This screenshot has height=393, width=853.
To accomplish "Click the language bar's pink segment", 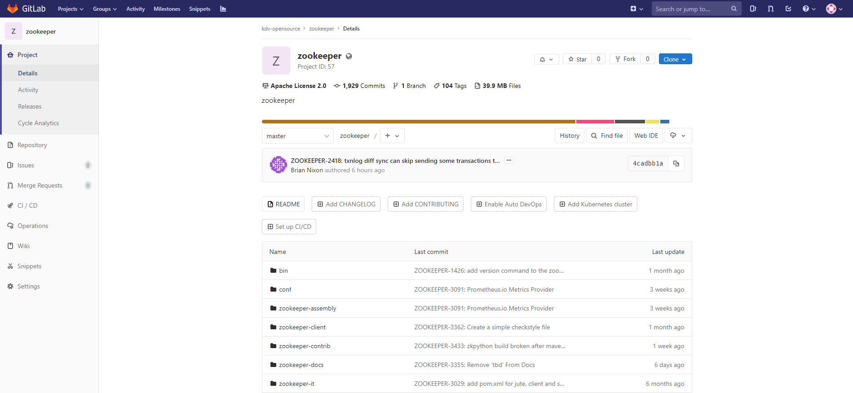I will click(595, 122).
